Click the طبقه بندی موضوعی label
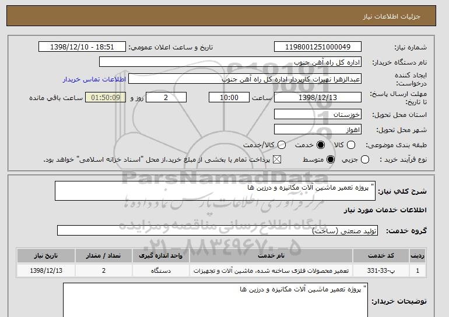 tap(397, 145)
